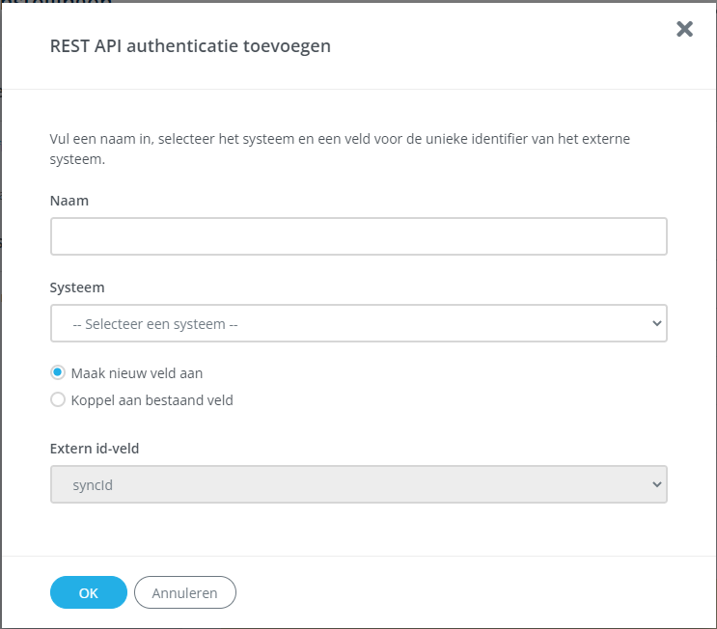Click the Naam text input field
717x629 pixels.
358,236
